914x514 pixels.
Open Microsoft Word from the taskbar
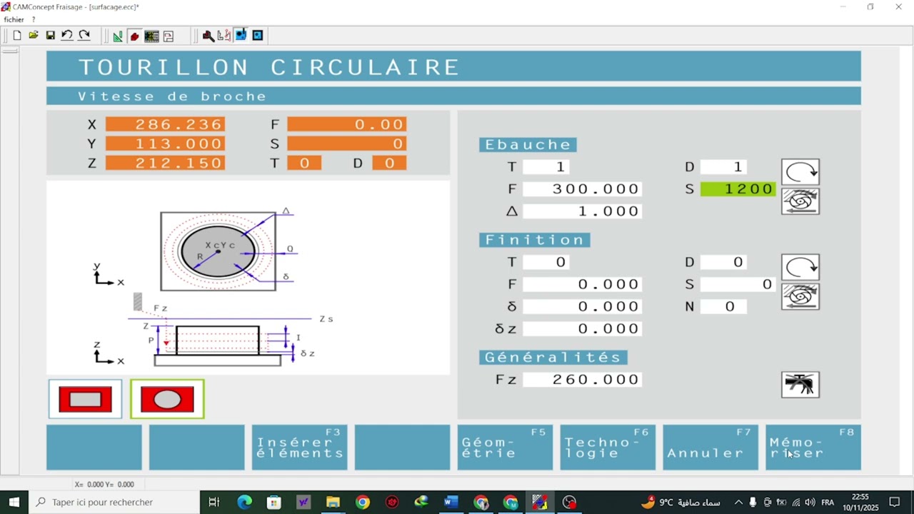point(451,503)
